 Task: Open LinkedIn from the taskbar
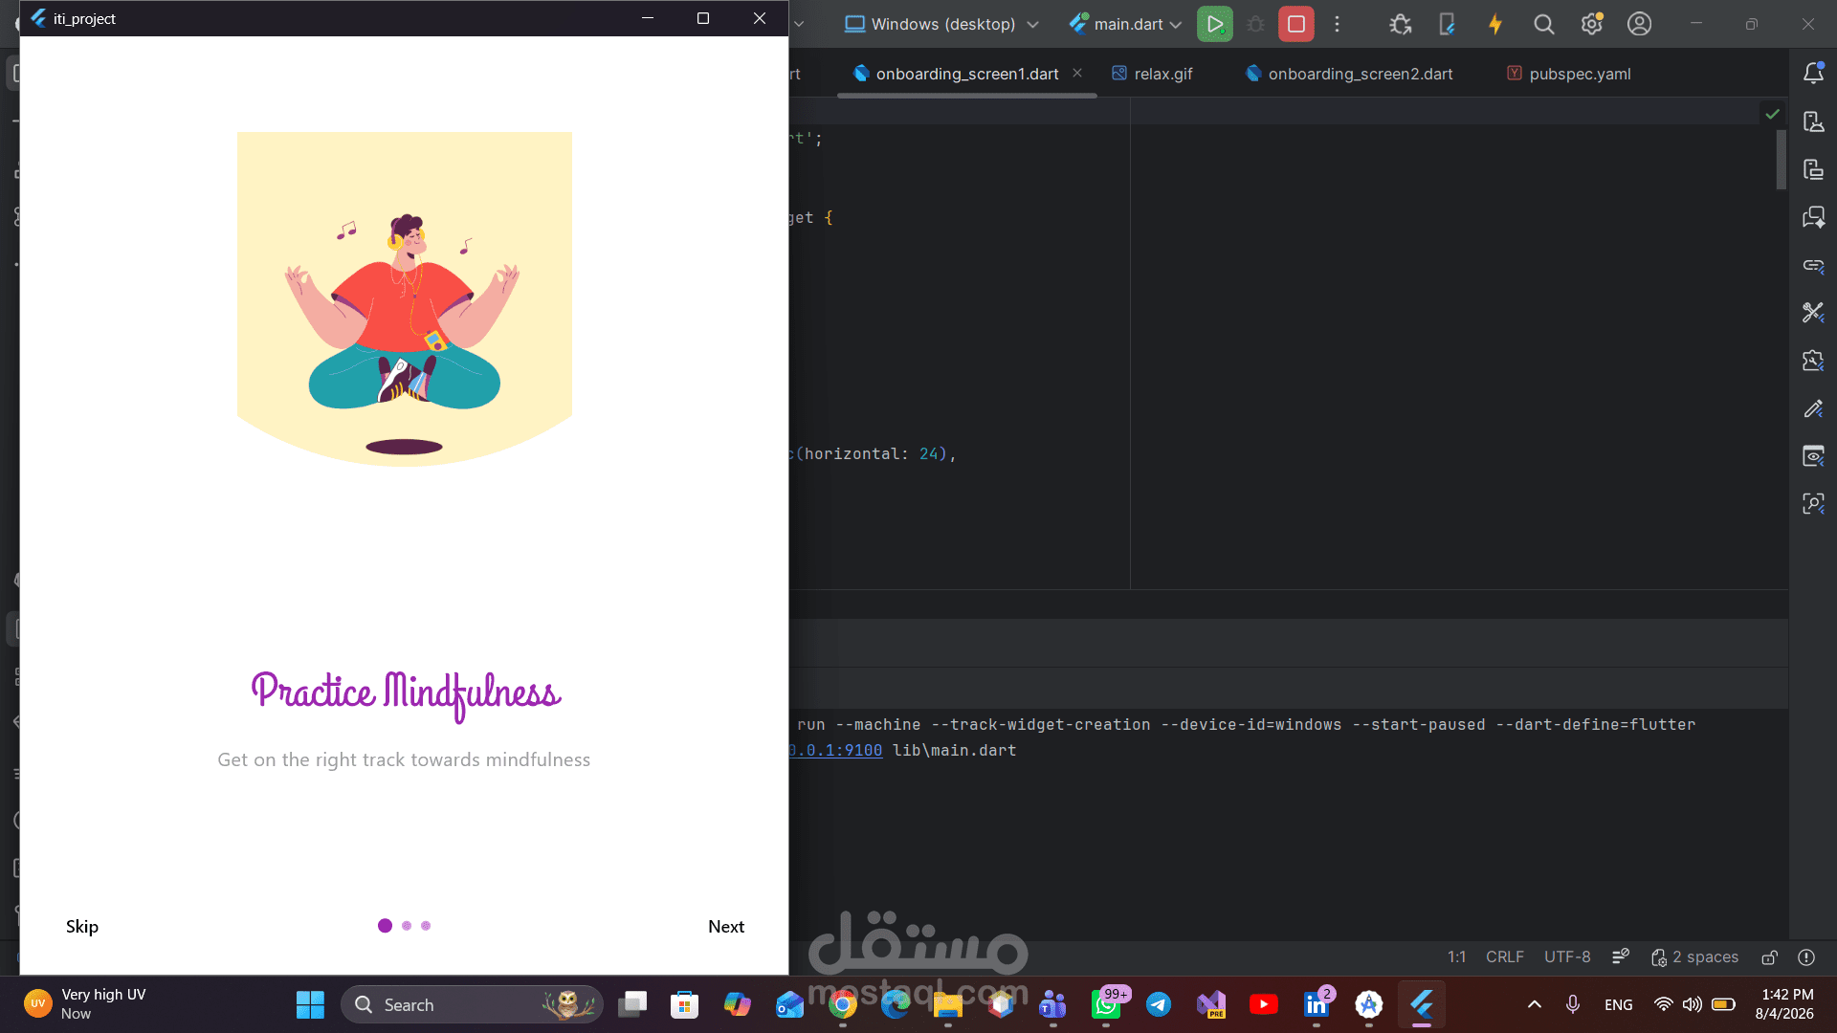(1317, 1004)
